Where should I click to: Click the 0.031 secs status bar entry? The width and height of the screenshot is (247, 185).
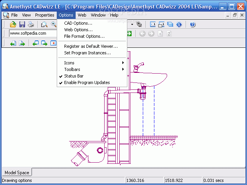tap(224, 180)
